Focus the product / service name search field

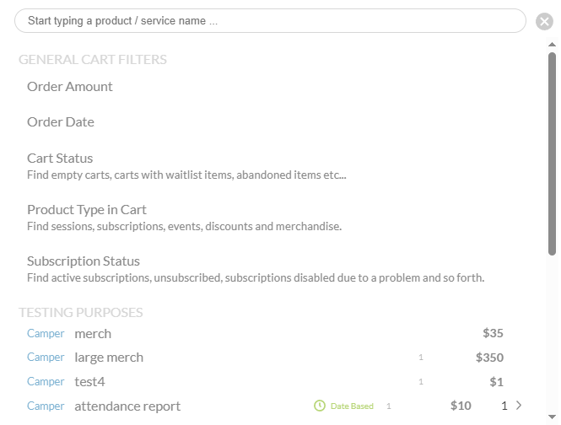tap(270, 21)
